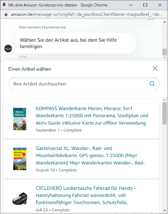Click the site padlock icon
Viewport: 168px width, 214px height.
[6, 14]
